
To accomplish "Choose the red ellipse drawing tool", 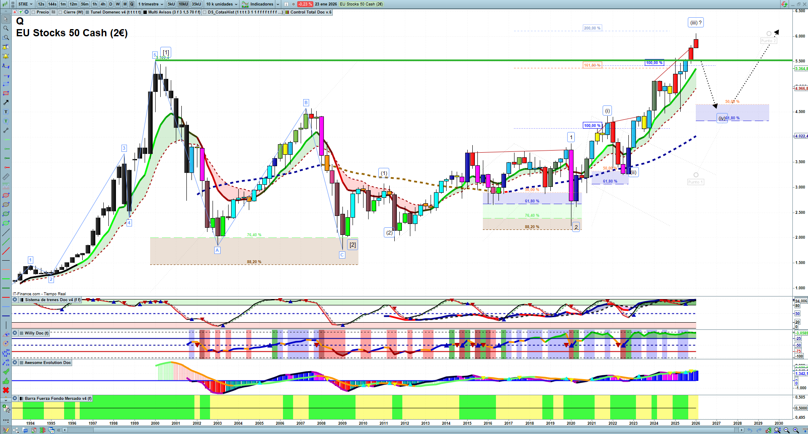I will pyautogui.click(x=6, y=195).
